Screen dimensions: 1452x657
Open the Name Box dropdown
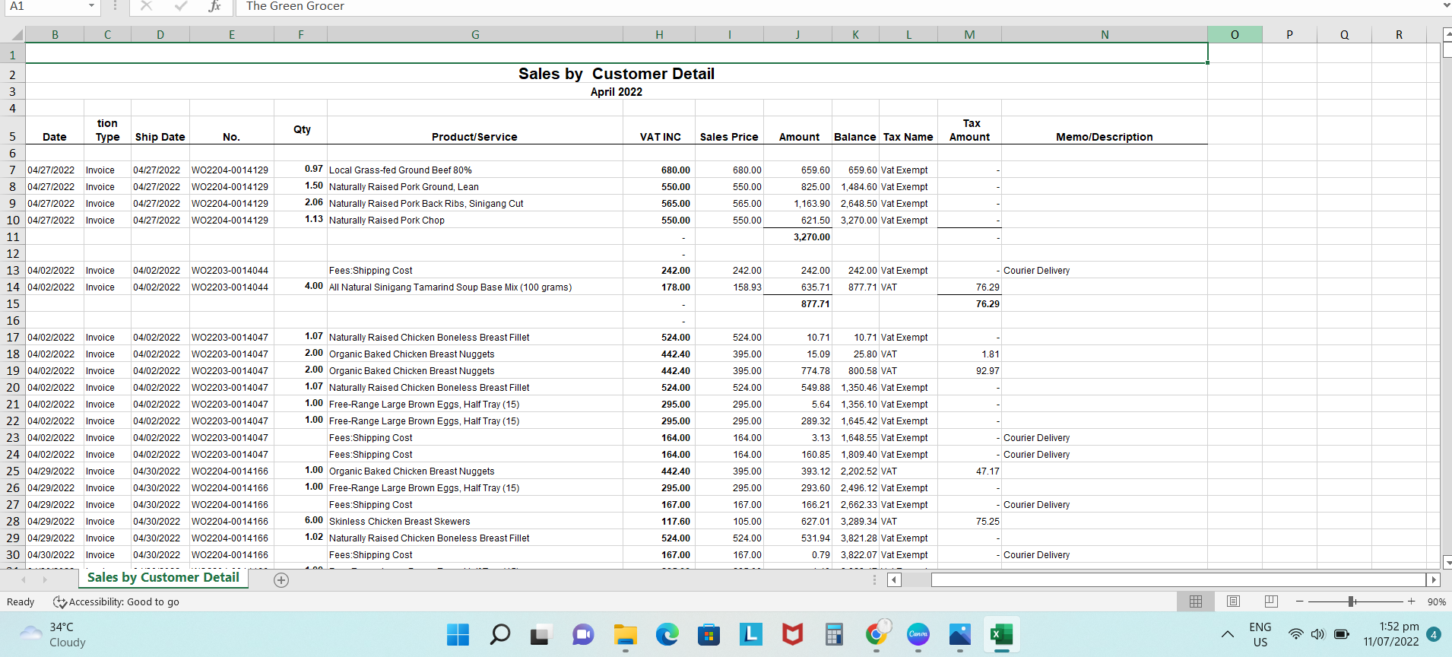[x=91, y=6]
